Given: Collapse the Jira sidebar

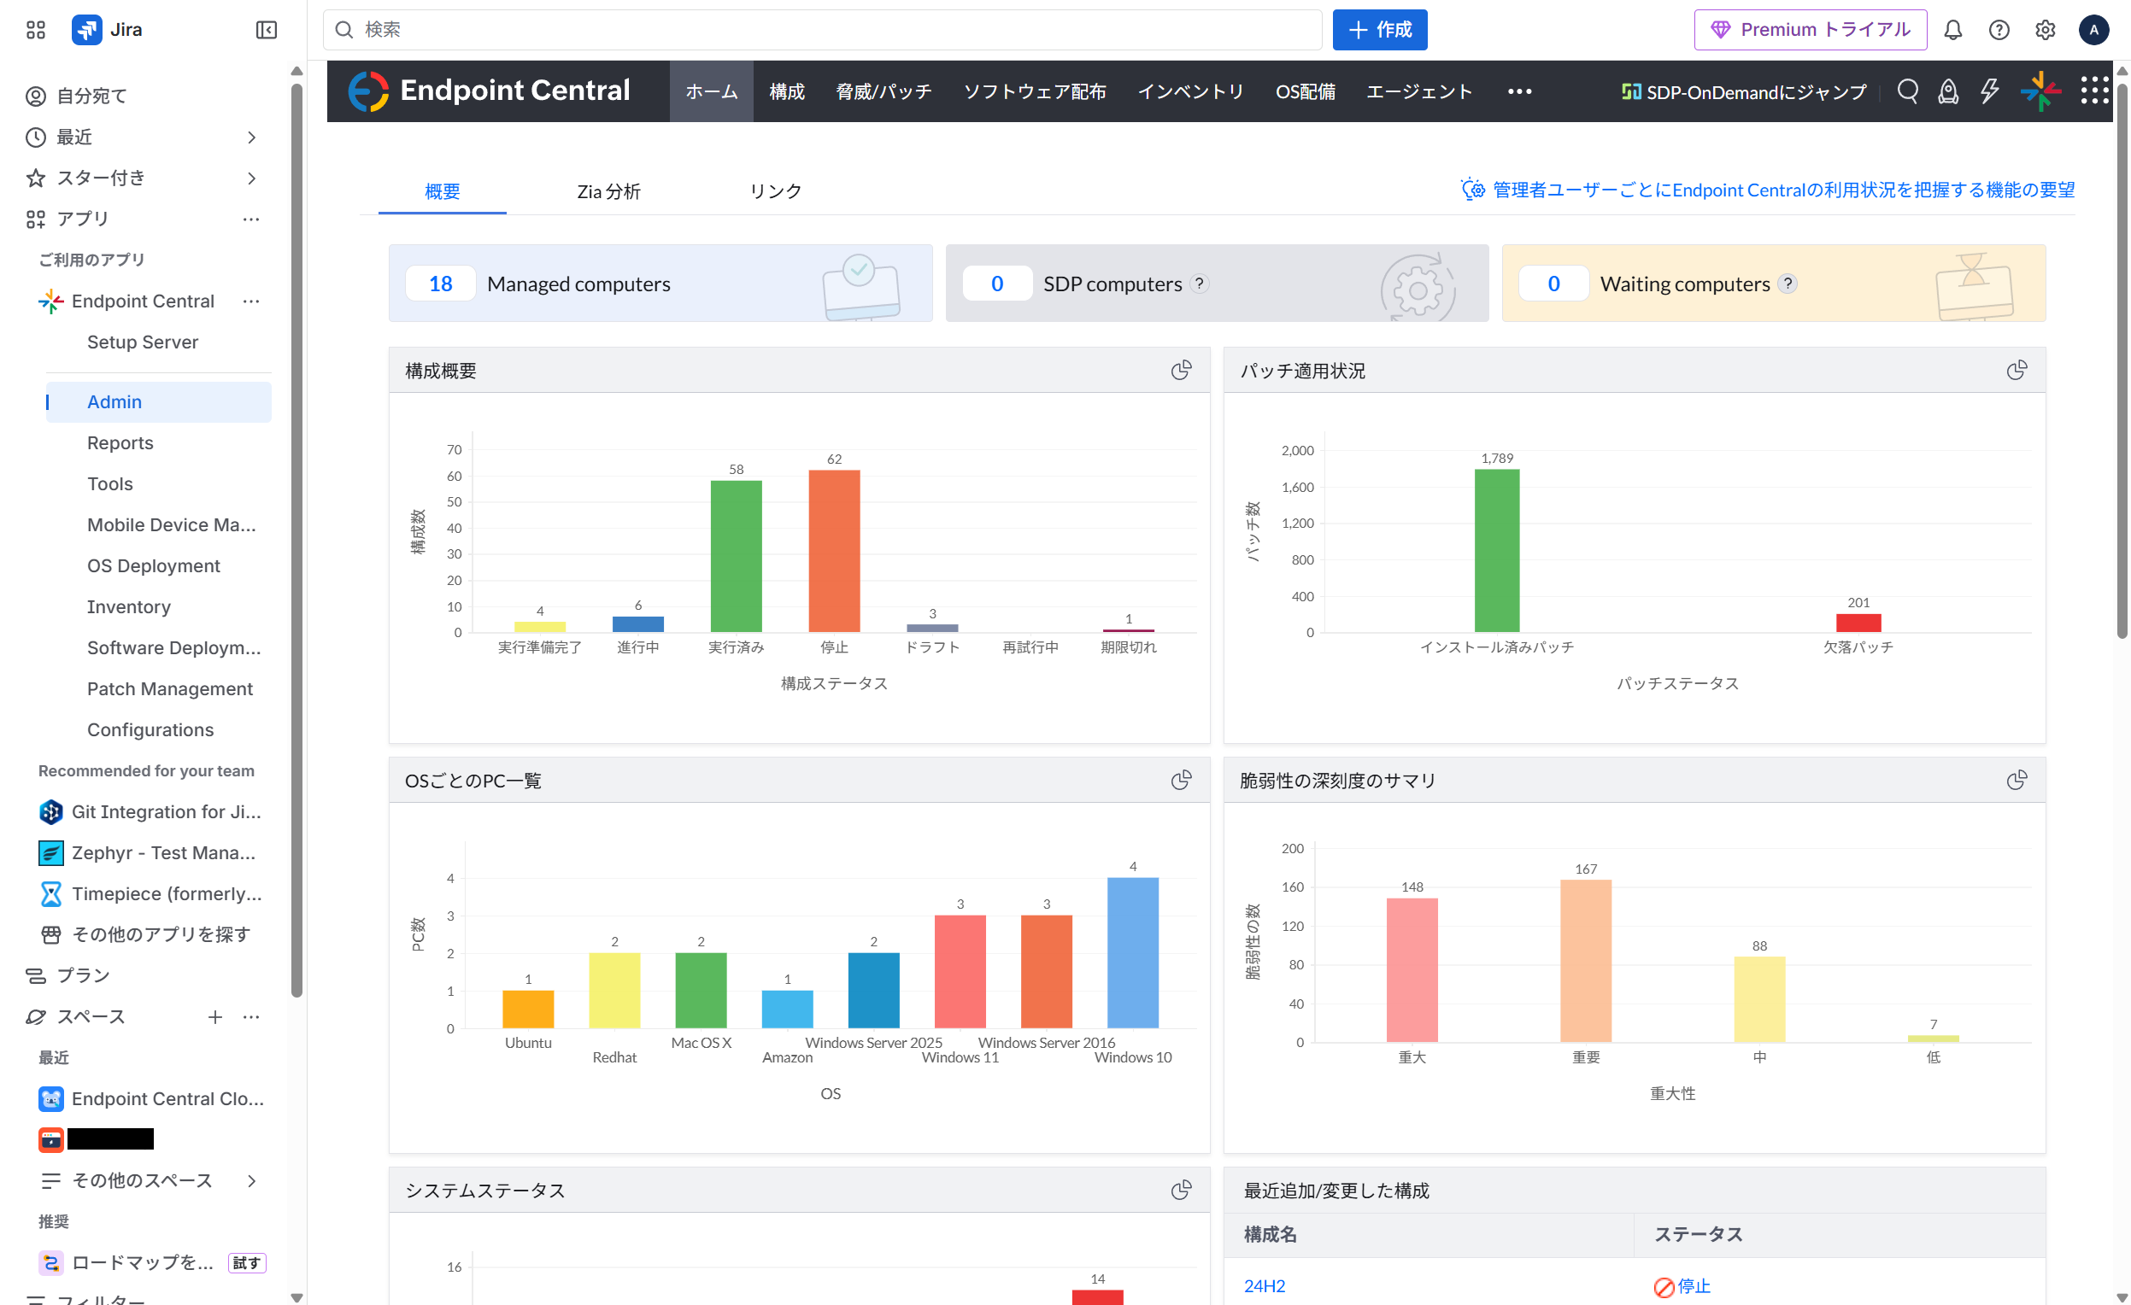Looking at the screenshot, I should click(x=267, y=30).
